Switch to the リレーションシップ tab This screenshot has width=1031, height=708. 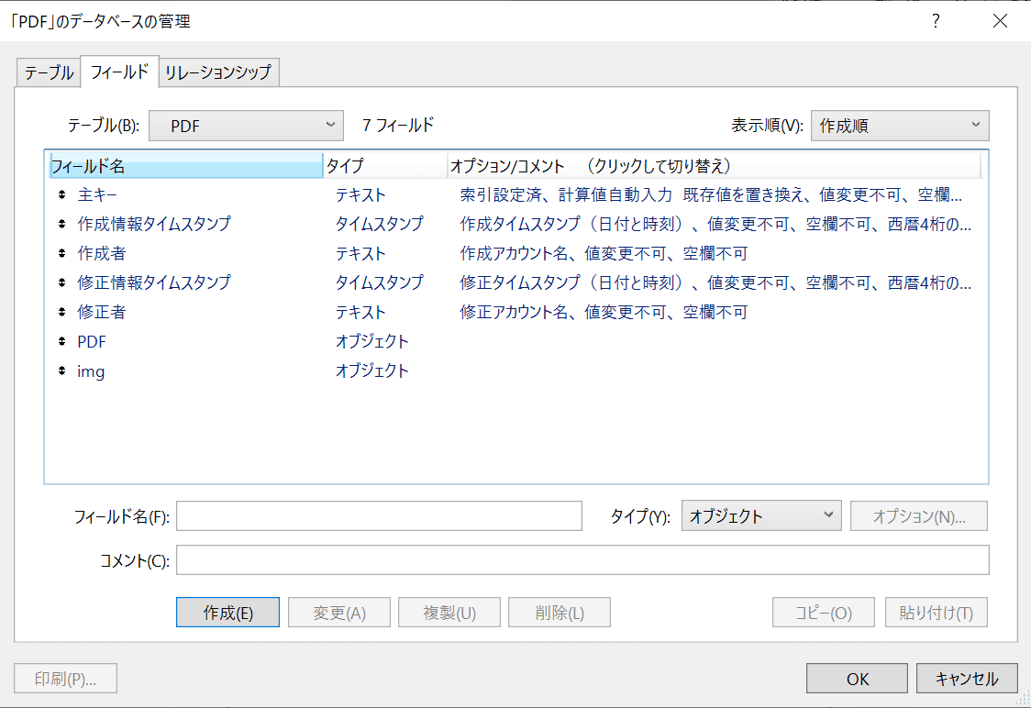(218, 72)
